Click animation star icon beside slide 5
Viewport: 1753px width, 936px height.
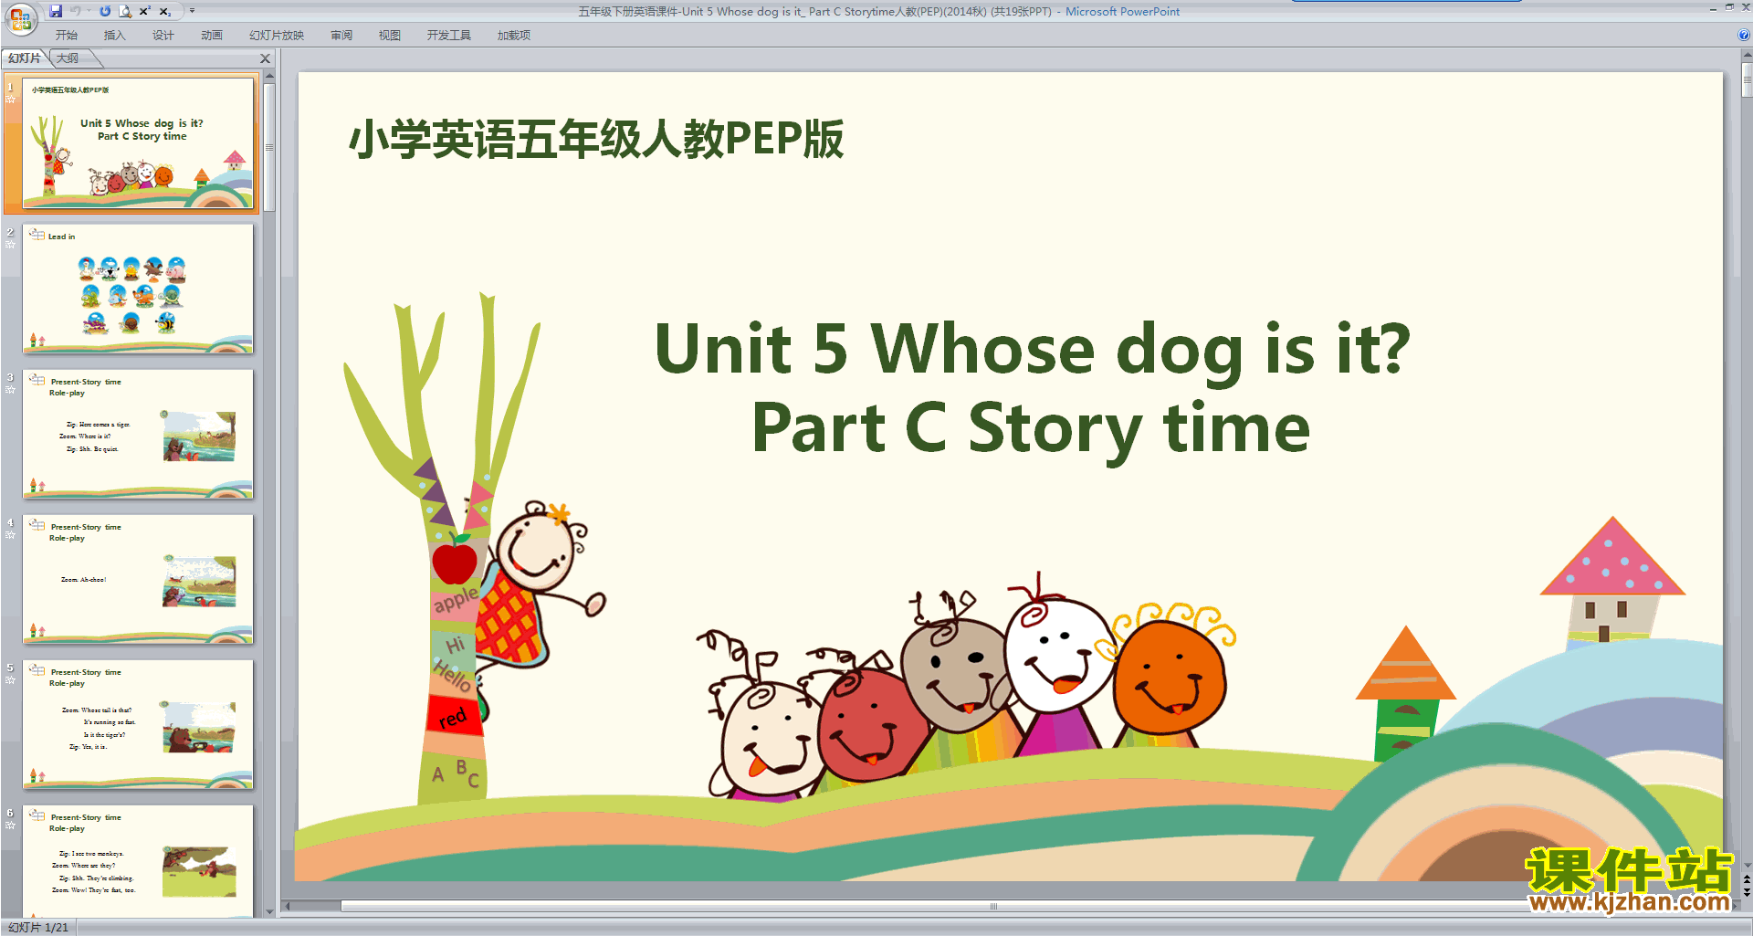(11, 680)
